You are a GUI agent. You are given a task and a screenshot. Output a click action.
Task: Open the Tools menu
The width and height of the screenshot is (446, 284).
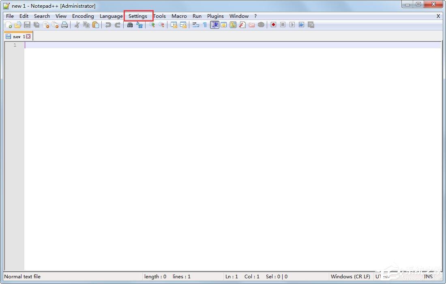(160, 16)
